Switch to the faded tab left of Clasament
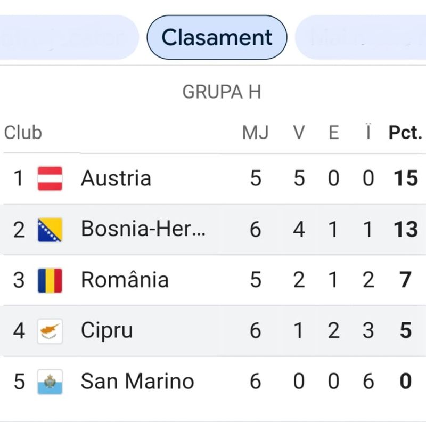The width and height of the screenshot is (426, 422). (x=69, y=37)
